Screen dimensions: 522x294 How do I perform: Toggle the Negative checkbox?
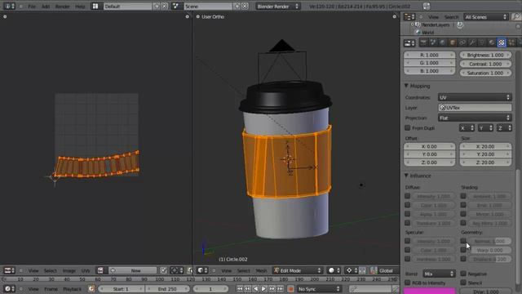point(463,274)
